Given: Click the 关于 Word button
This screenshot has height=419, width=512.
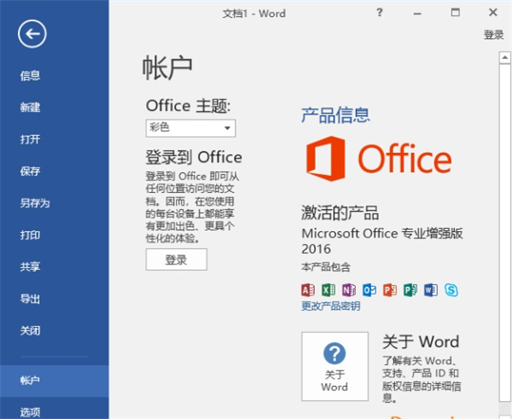Looking at the screenshot, I should [335, 366].
